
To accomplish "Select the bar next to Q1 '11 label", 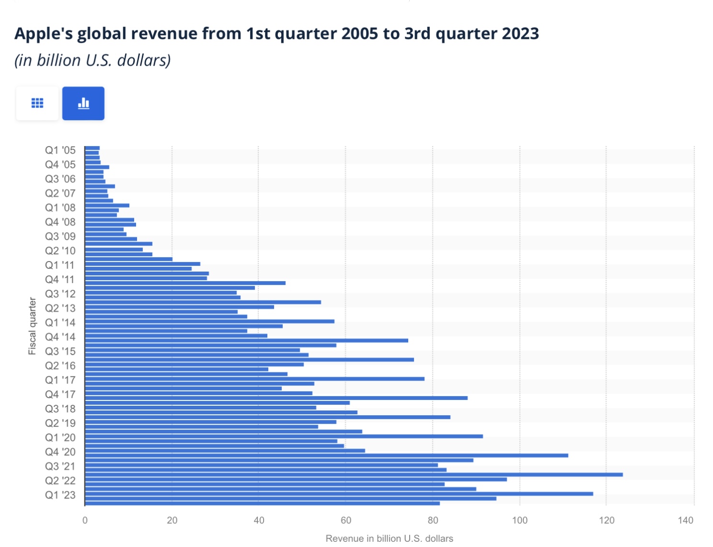I will pyautogui.click(x=143, y=264).
